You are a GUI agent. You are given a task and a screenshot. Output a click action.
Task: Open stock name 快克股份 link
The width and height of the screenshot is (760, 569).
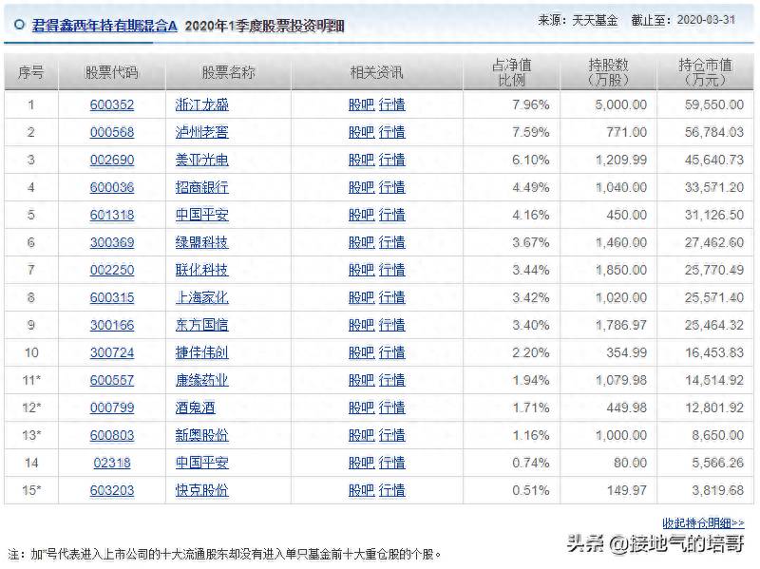click(201, 490)
